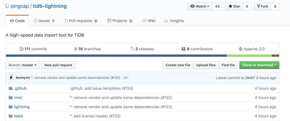Viewport: 290px width, 121px height.
Task: Open the pingcap organization link
Action: pos(20,6)
